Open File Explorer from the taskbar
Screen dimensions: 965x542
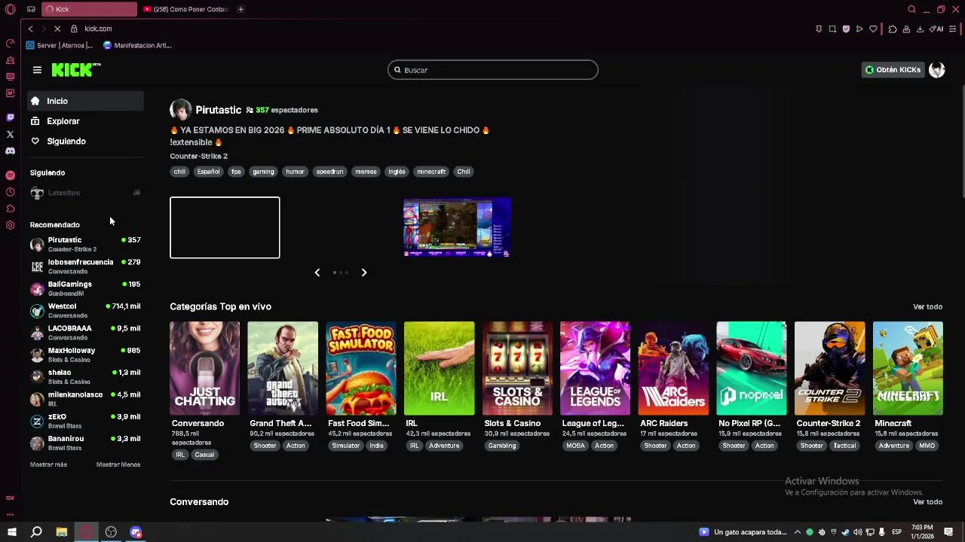point(62,532)
